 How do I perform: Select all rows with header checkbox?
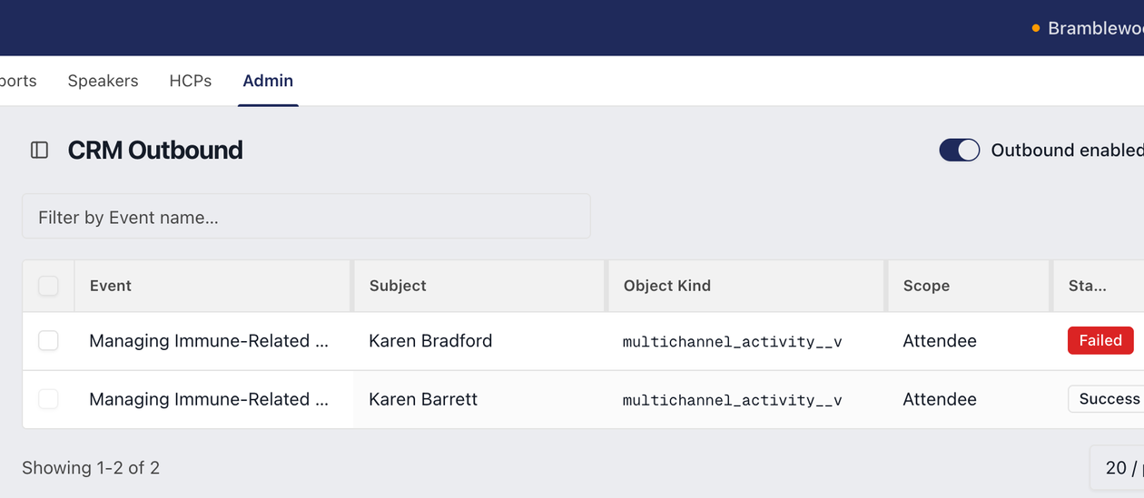[x=48, y=286]
